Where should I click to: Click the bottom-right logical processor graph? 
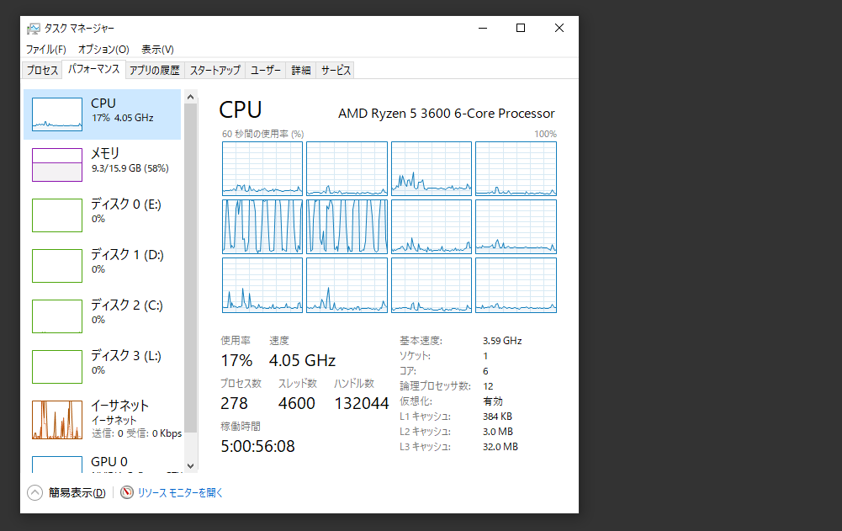[516, 284]
